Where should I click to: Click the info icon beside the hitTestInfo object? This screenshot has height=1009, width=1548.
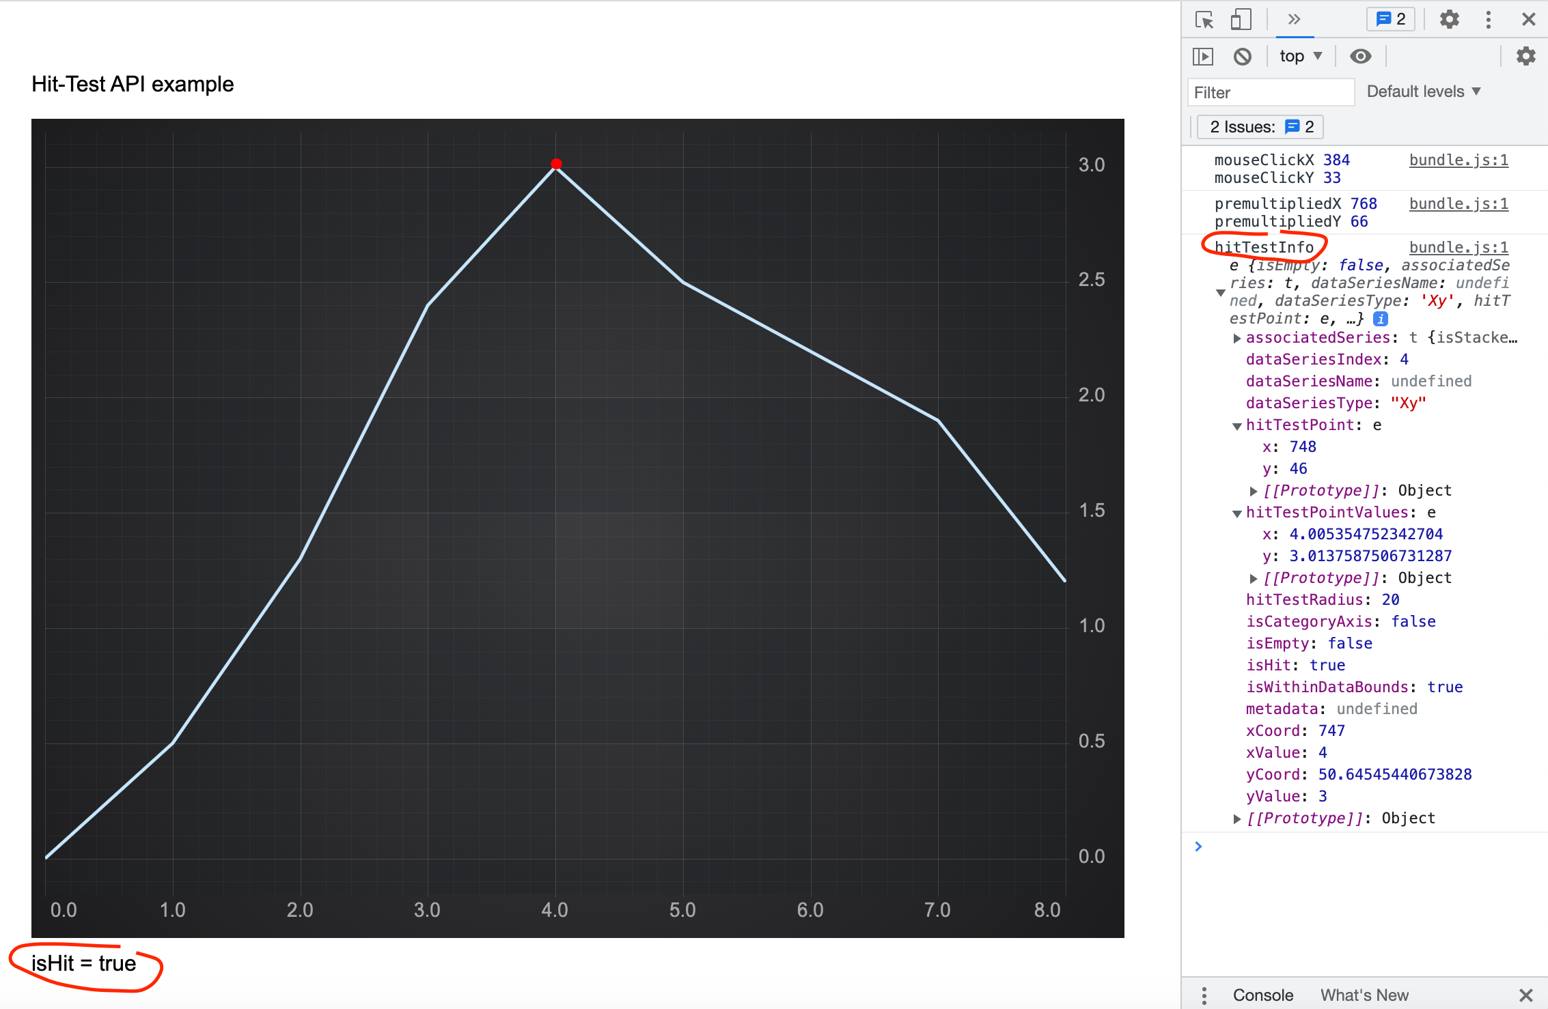pyautogui.click(x=1381, y=318)
